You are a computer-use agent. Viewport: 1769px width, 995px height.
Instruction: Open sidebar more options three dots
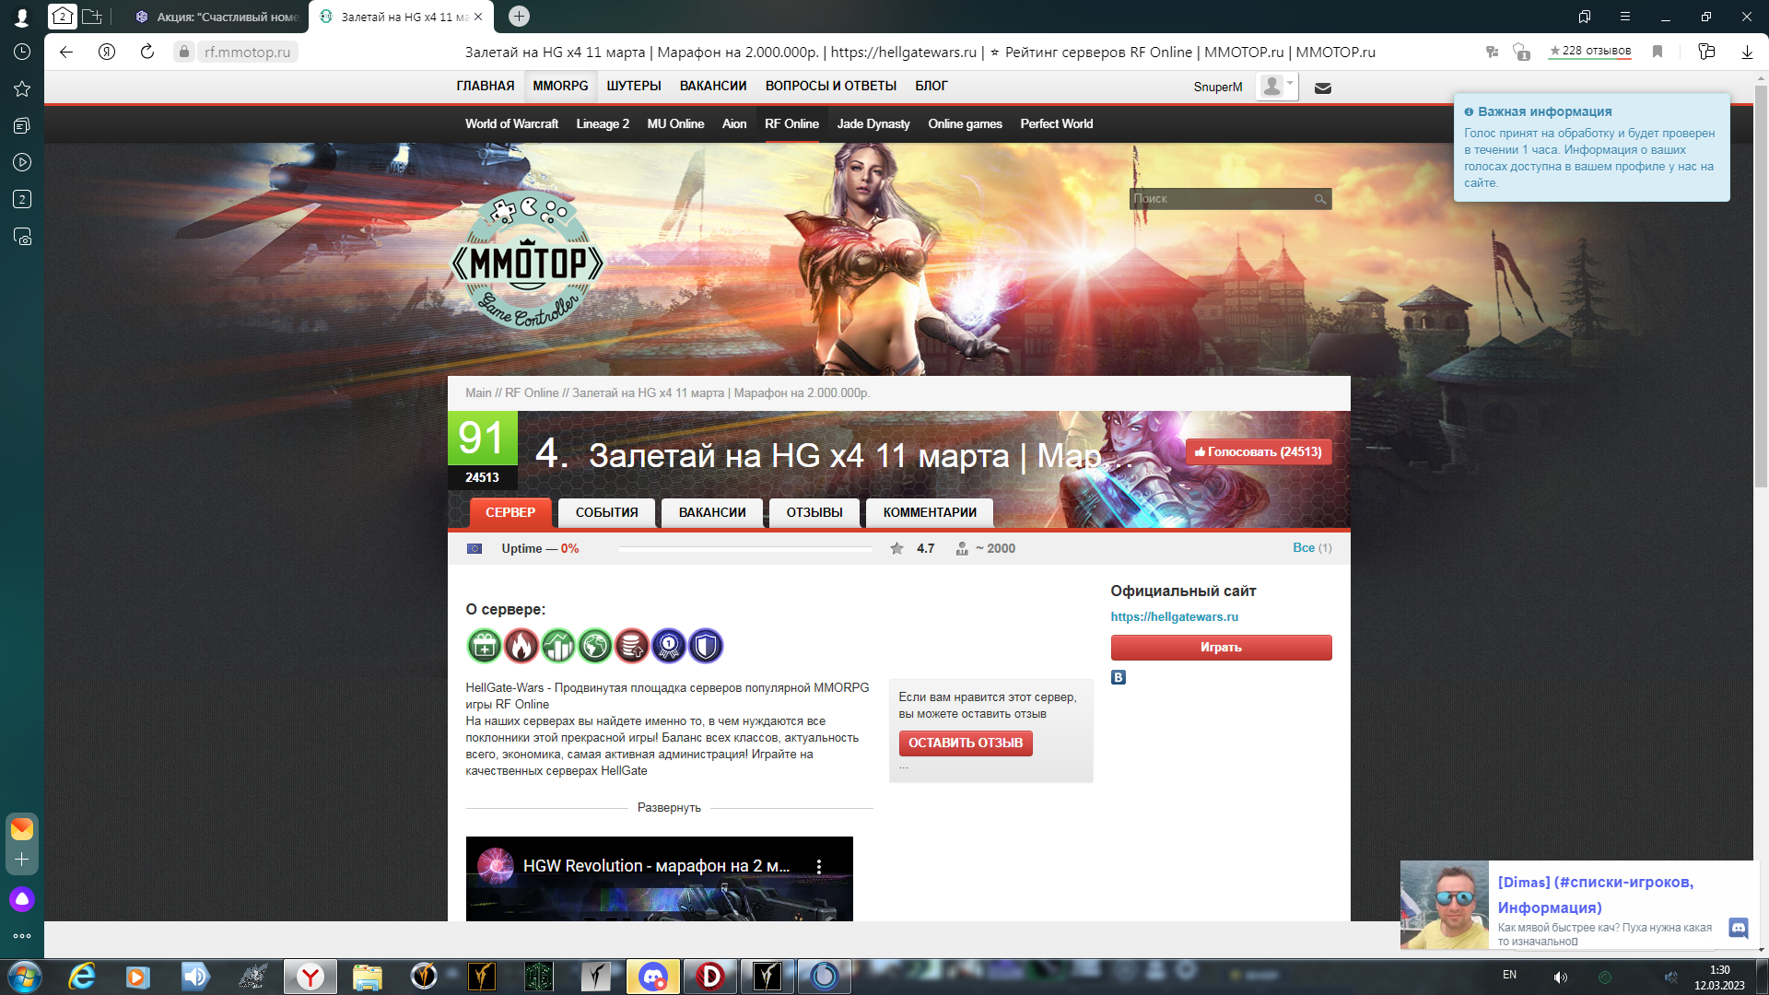coord(22,936)
